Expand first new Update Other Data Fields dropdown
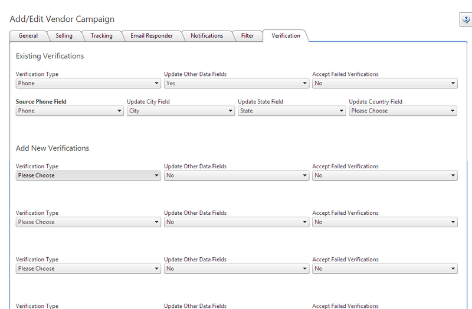The image size is (472, 309). 237,175
